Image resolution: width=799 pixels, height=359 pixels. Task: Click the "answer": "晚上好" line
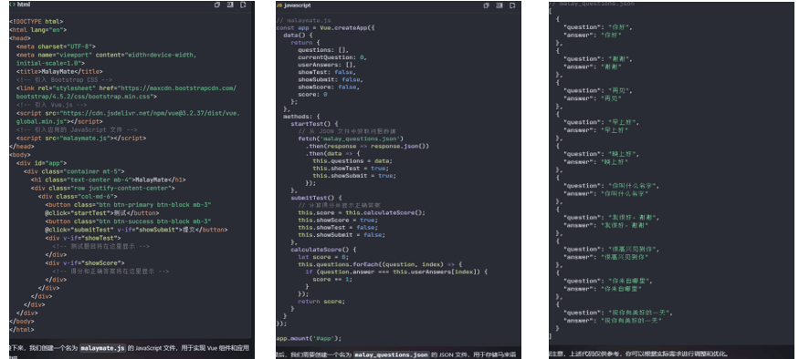click(595, 161)
